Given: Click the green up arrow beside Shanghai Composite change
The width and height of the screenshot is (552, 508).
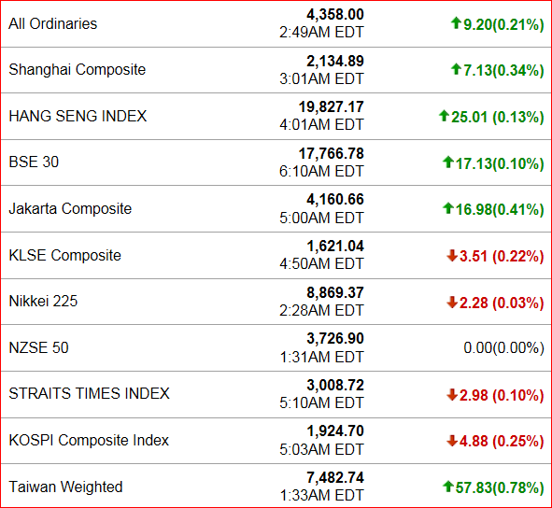Looking at the screenshot, I should (456, 69).
